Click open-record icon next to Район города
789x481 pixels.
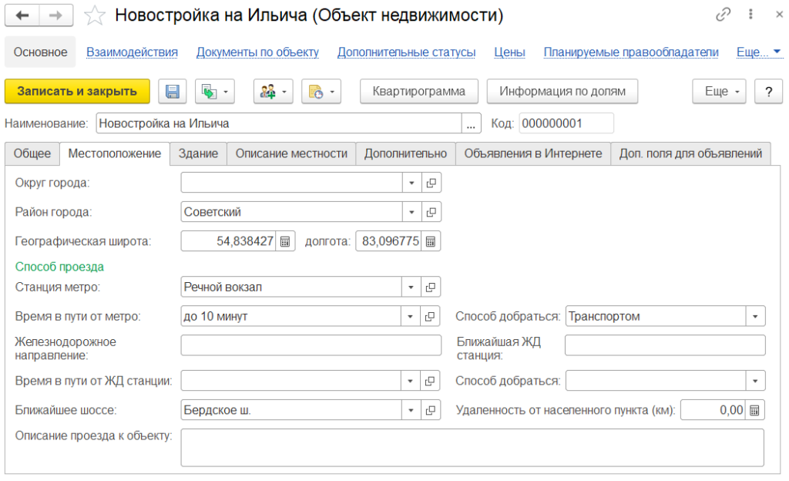431,212
